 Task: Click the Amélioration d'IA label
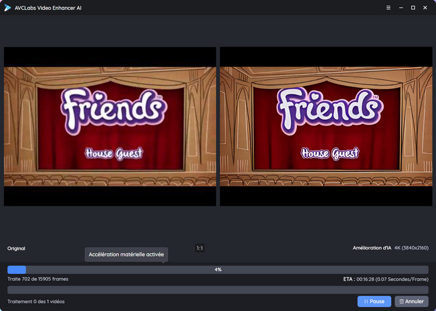(372, 248)
